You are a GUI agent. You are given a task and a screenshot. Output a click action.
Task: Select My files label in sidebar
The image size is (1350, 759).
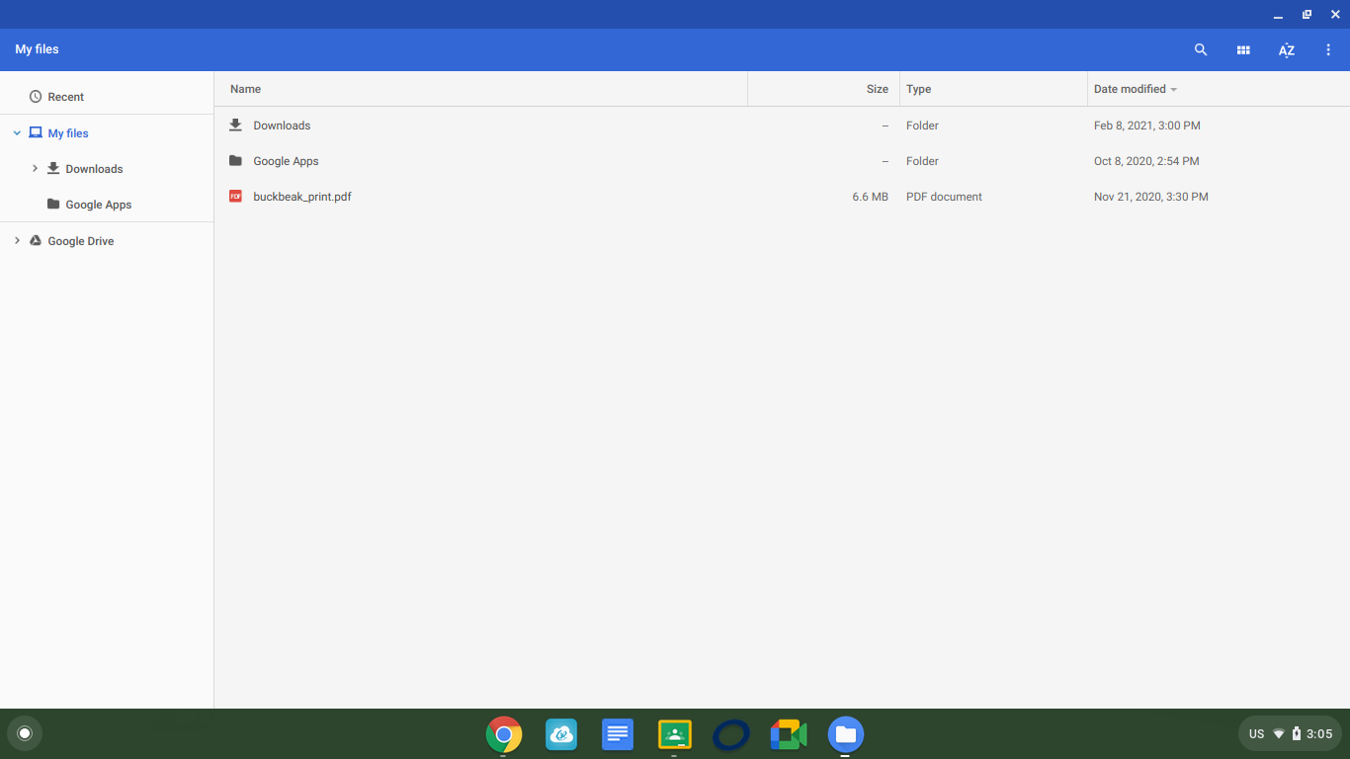[68, 132]
